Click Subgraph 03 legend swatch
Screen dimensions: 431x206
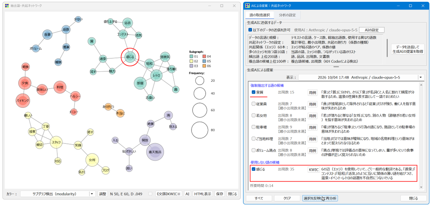[192, 66]
